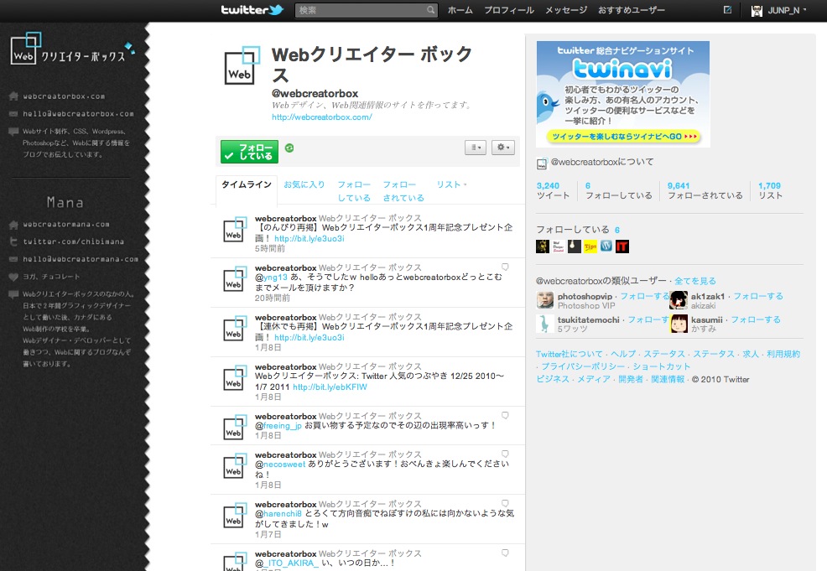Click the 20時間前 tweet timestamp
Viewport: 827px width, 571px height.
(x=272, y=298)
